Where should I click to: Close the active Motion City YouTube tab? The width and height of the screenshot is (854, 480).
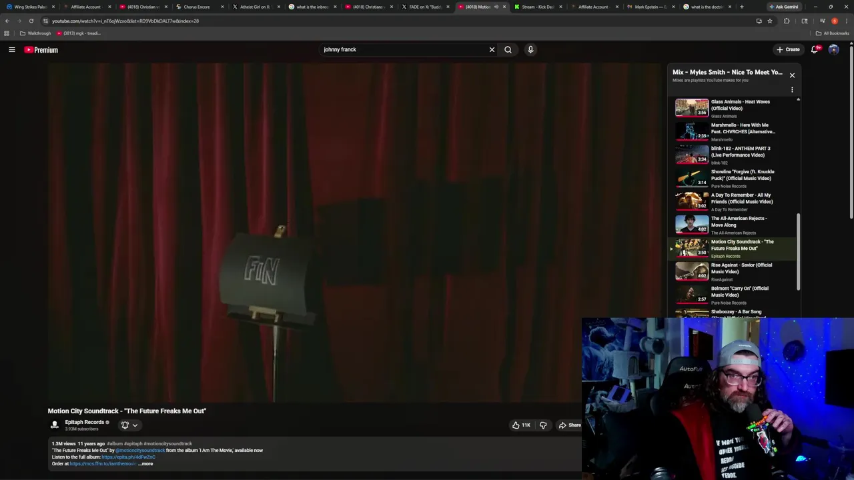click(x=504, y=7)
